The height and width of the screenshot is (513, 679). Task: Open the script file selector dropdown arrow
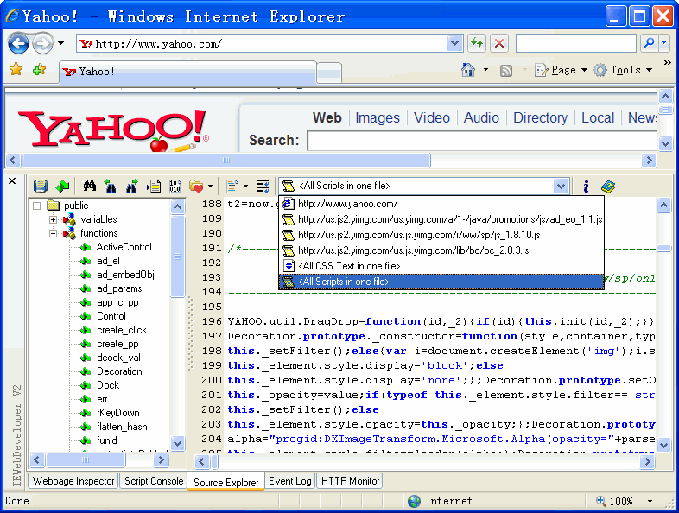pyautogui.click(x=561, y=186)
